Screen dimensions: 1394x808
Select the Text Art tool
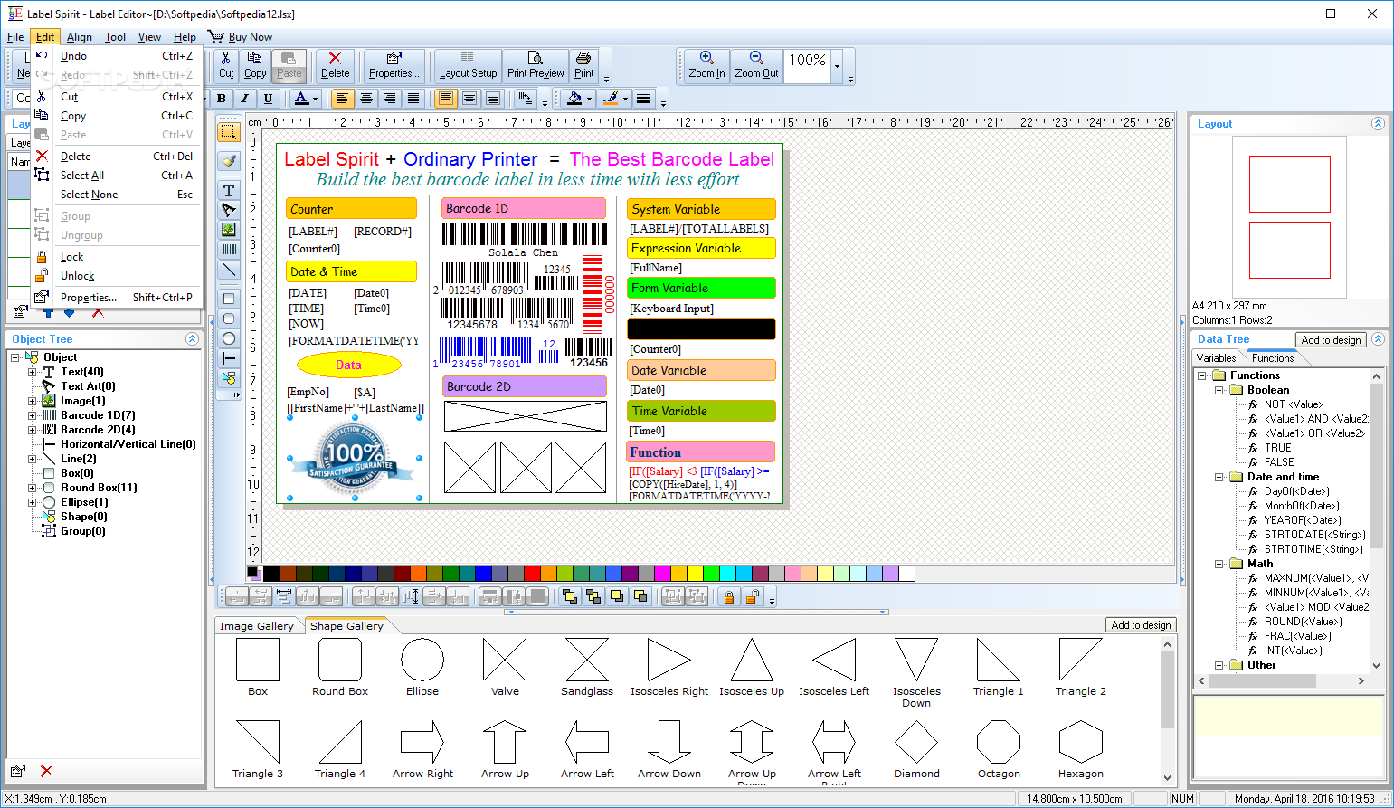[229, 210]
